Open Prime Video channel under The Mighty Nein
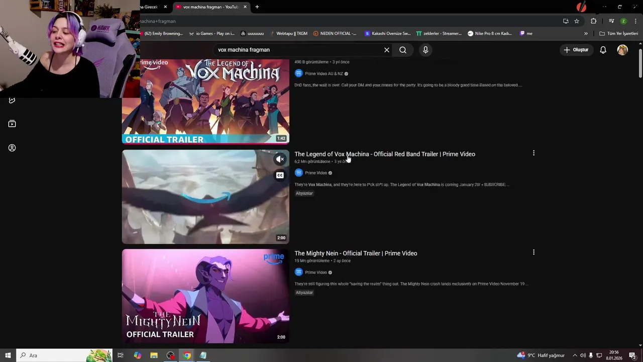643x362 pixels. [x=316, y=273]
